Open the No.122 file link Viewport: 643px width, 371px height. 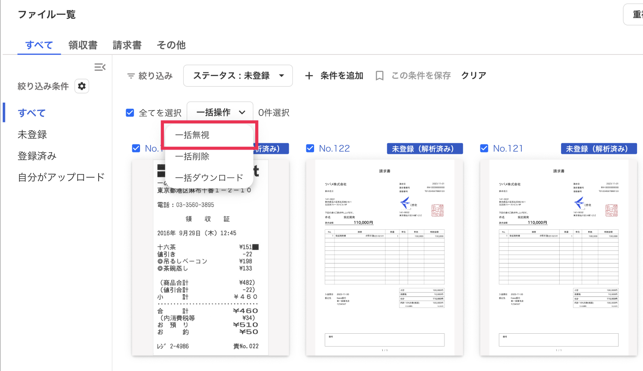(334, 148)
